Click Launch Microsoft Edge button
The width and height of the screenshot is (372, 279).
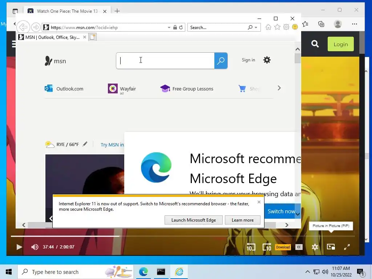click(x=194, y=220)
